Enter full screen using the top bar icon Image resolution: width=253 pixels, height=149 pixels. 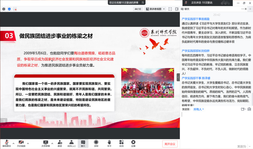point(170,9)
